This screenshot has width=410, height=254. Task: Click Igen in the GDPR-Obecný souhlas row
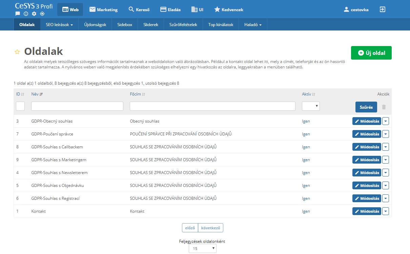[306, 121]
